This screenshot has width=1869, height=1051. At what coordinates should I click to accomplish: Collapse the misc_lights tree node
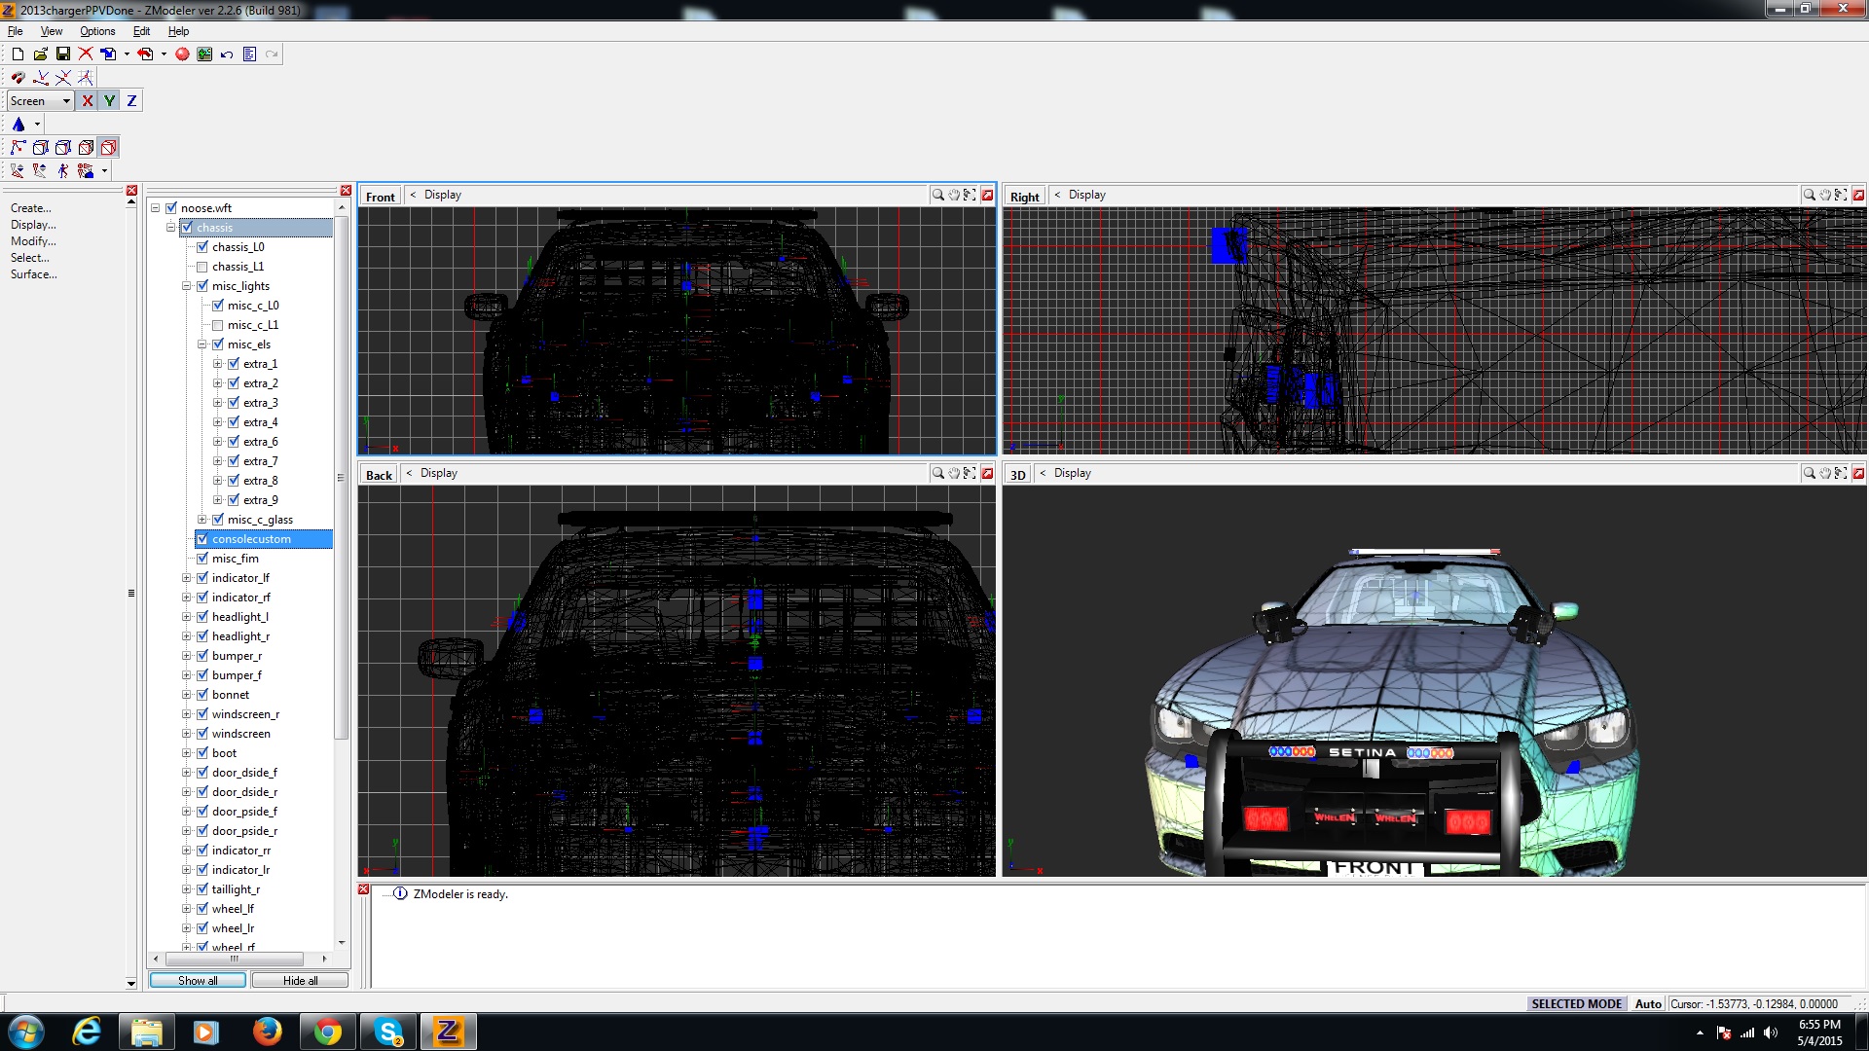tap(187, 286)
